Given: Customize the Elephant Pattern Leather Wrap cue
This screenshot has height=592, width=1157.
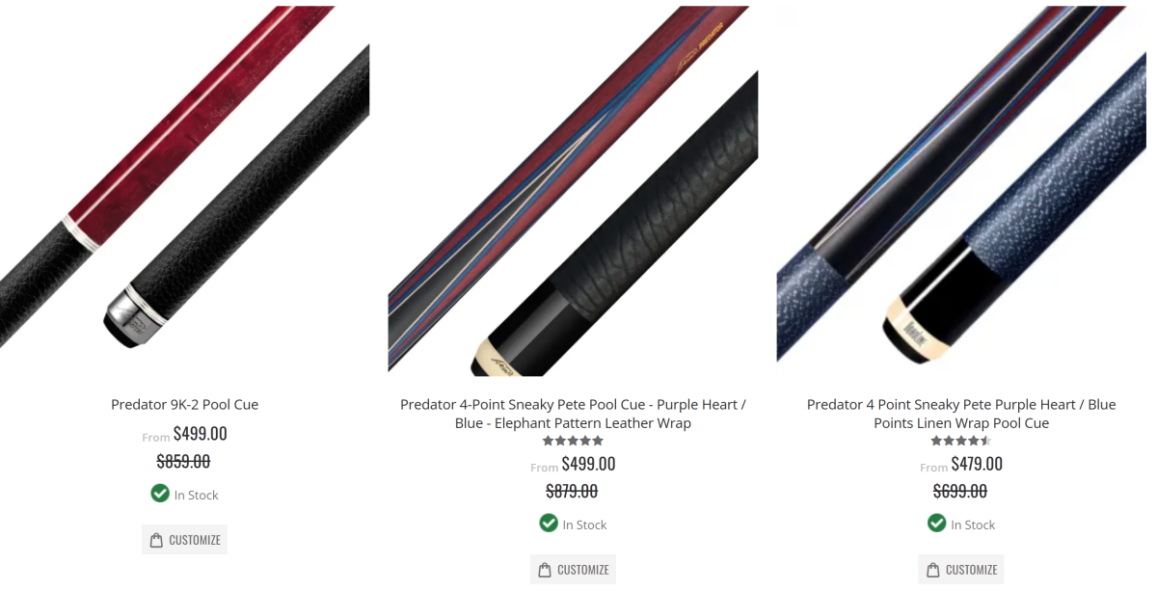Looking at the screenshot, I should (x=573, y=570).
